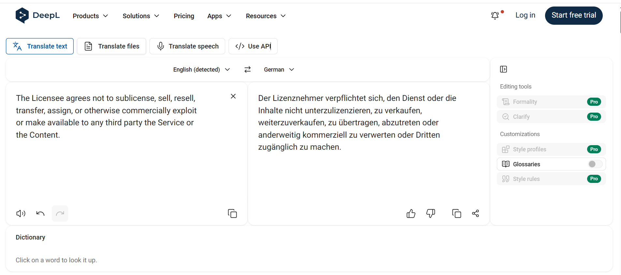621x275 pixels.
Task: Click the Pro badge next to Formality
Action: (x=594, y=102)
